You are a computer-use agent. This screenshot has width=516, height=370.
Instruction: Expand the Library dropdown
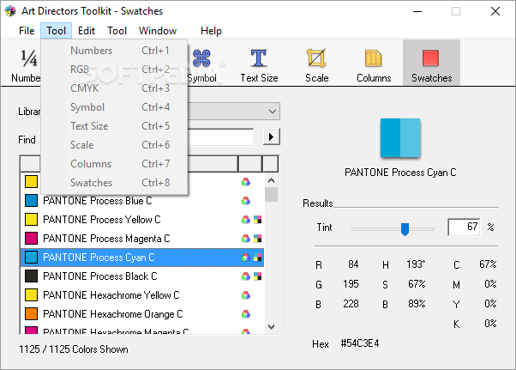tap(273, 112)
